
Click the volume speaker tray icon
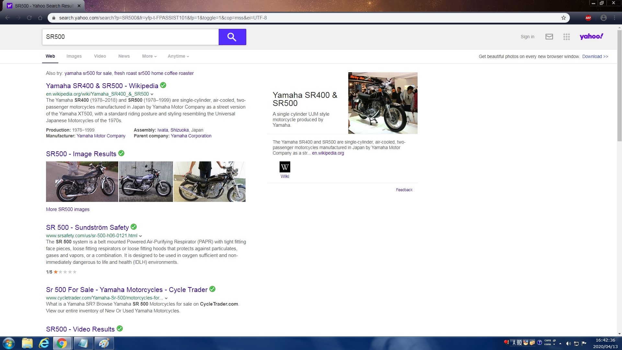[x=568, y=344]
